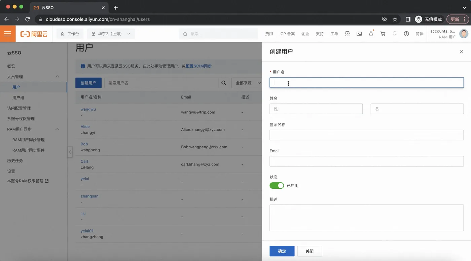The height and width of the screenshot is (261, 471).
Task: Click the top console search box
Action: click(218, 34)
